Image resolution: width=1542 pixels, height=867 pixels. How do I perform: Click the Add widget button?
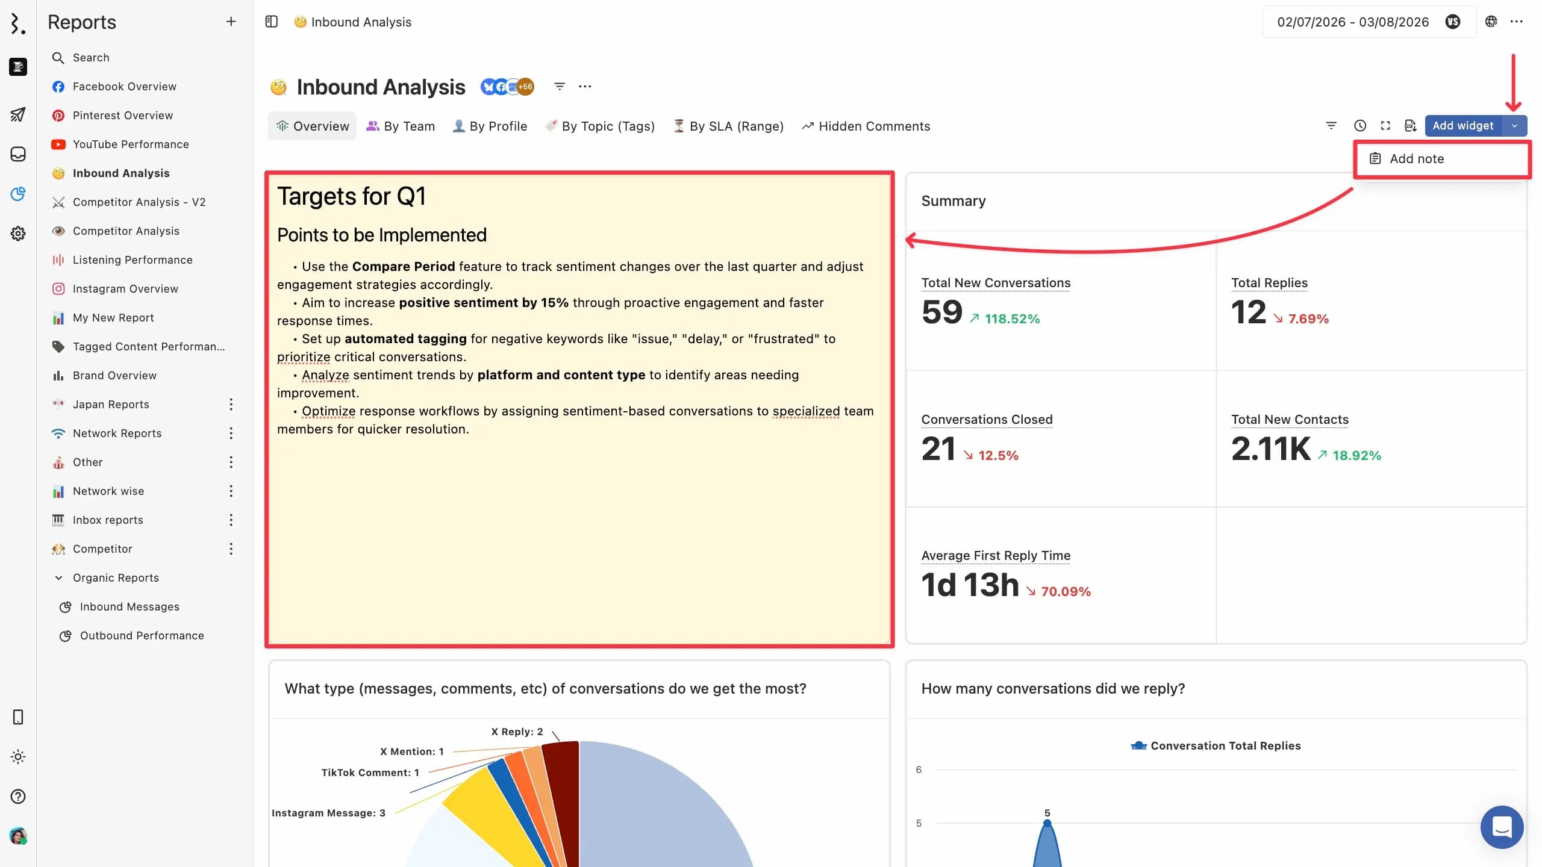coord(1462,126)
